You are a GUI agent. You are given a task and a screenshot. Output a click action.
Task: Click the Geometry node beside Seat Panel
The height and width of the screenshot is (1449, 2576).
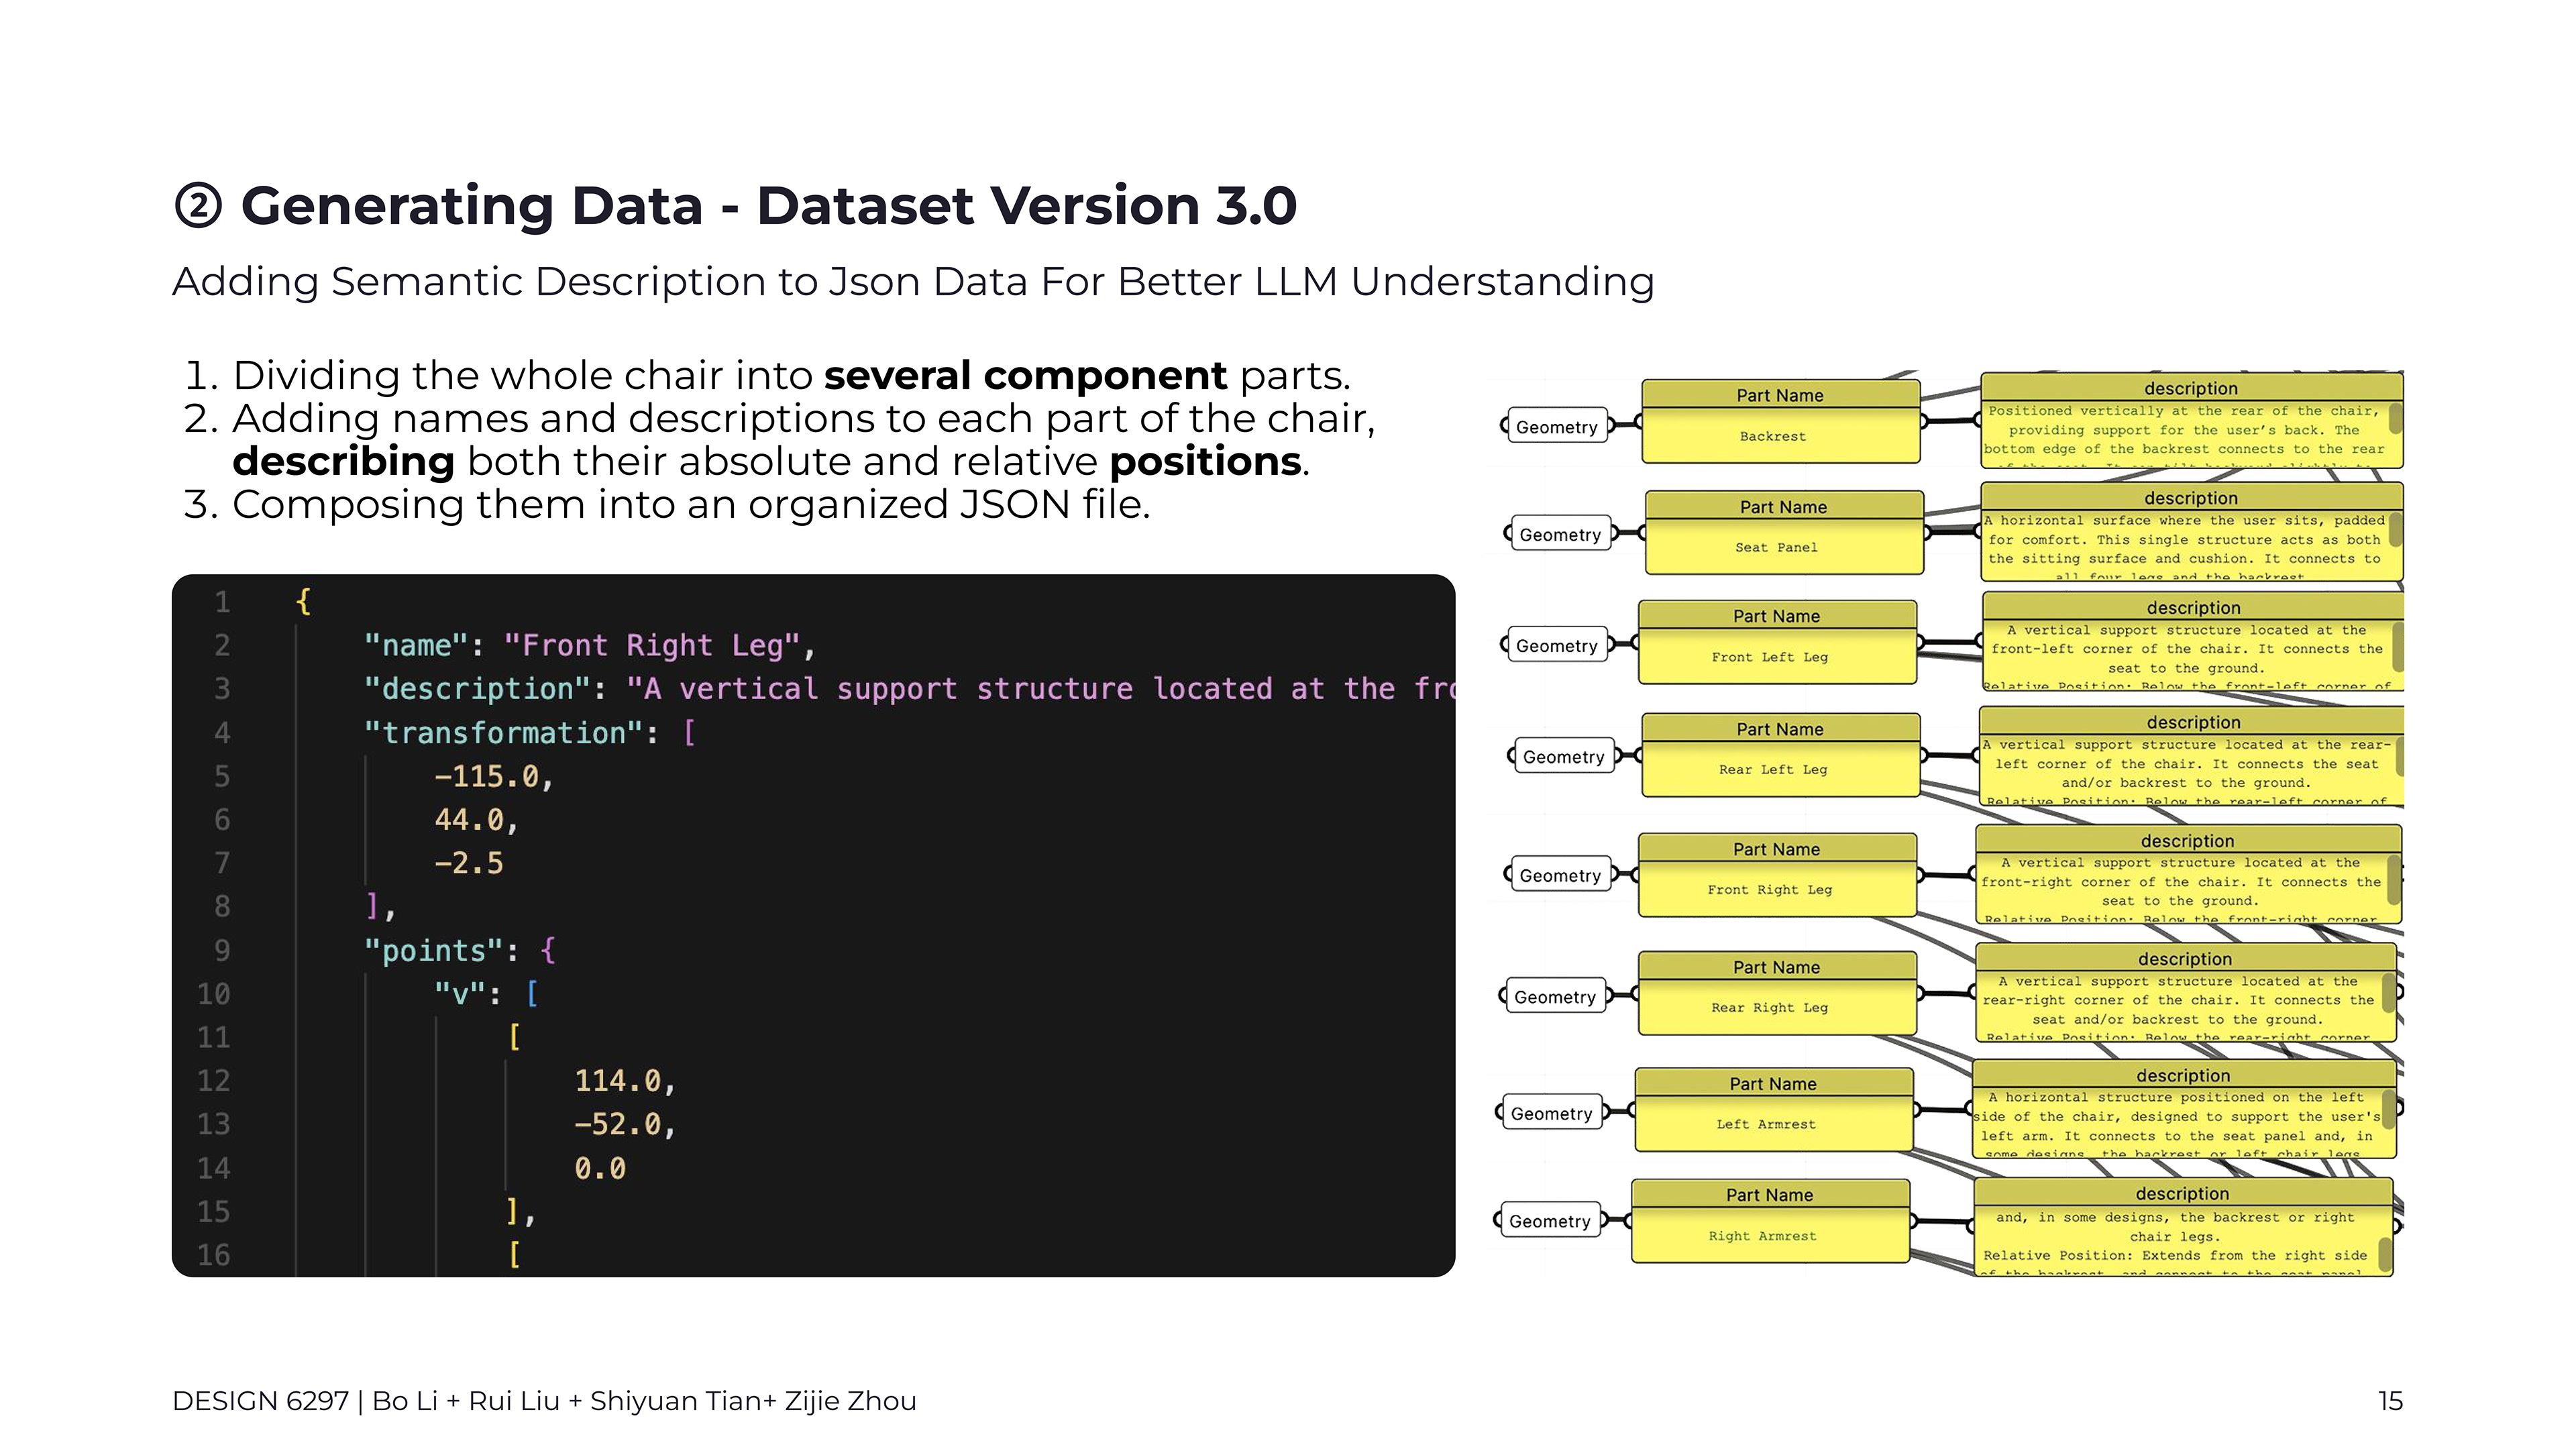(1560, 535)
